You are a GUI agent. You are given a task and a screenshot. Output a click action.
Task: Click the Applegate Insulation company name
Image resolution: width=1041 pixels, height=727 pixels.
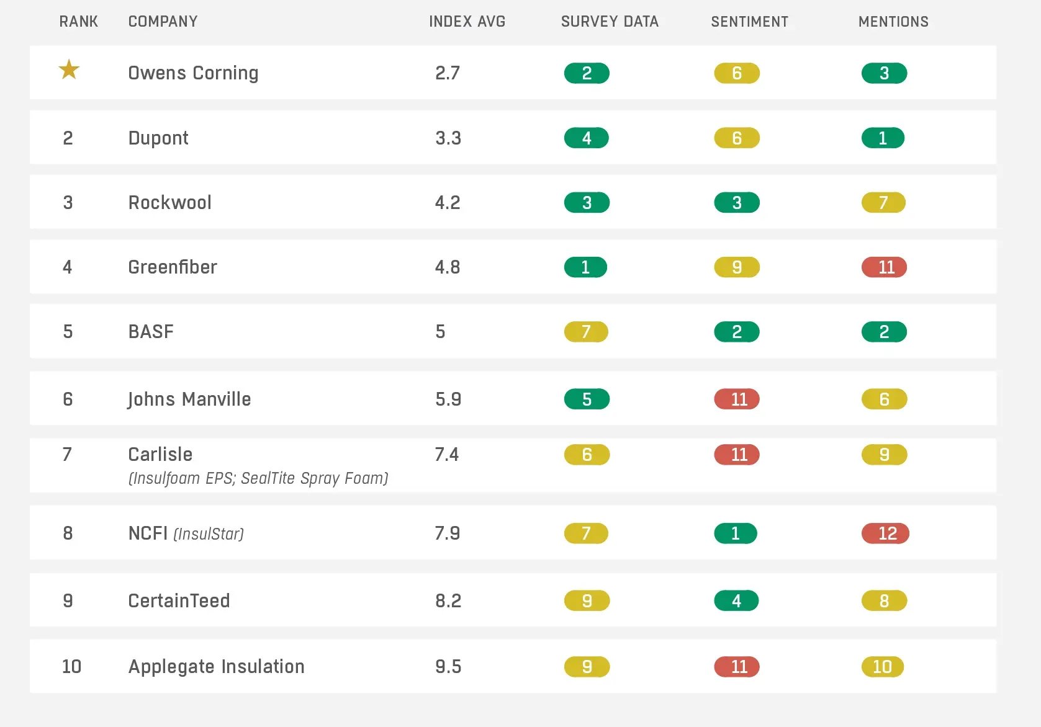pyautogui.click(x=216, y=667)
